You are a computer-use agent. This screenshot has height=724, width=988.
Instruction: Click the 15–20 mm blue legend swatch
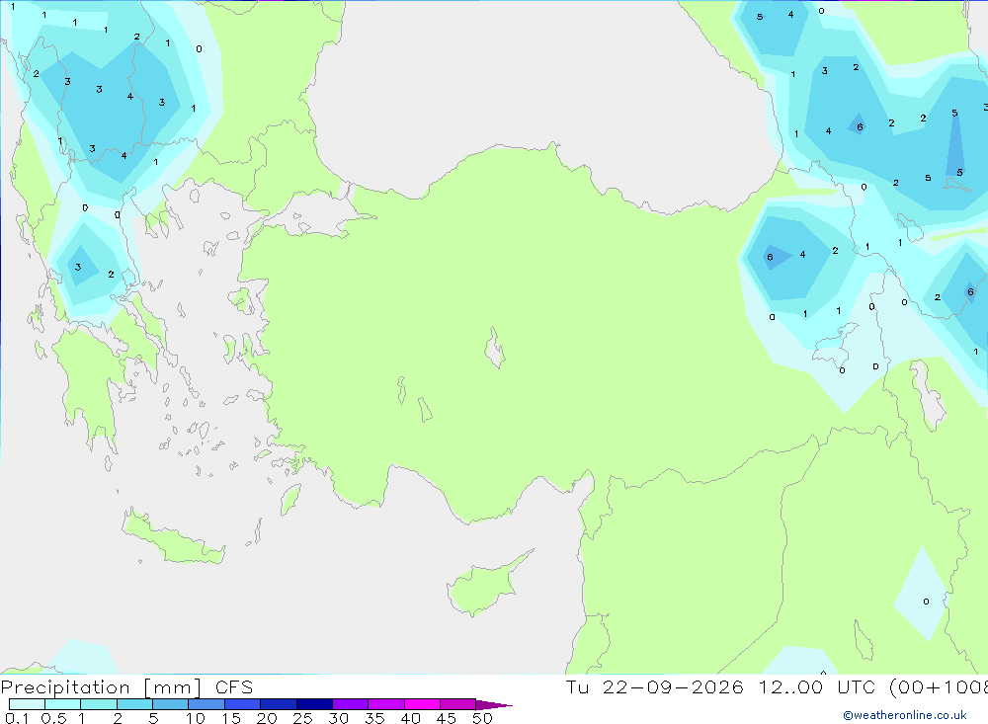pyautogui.click(x=242, y=704)
